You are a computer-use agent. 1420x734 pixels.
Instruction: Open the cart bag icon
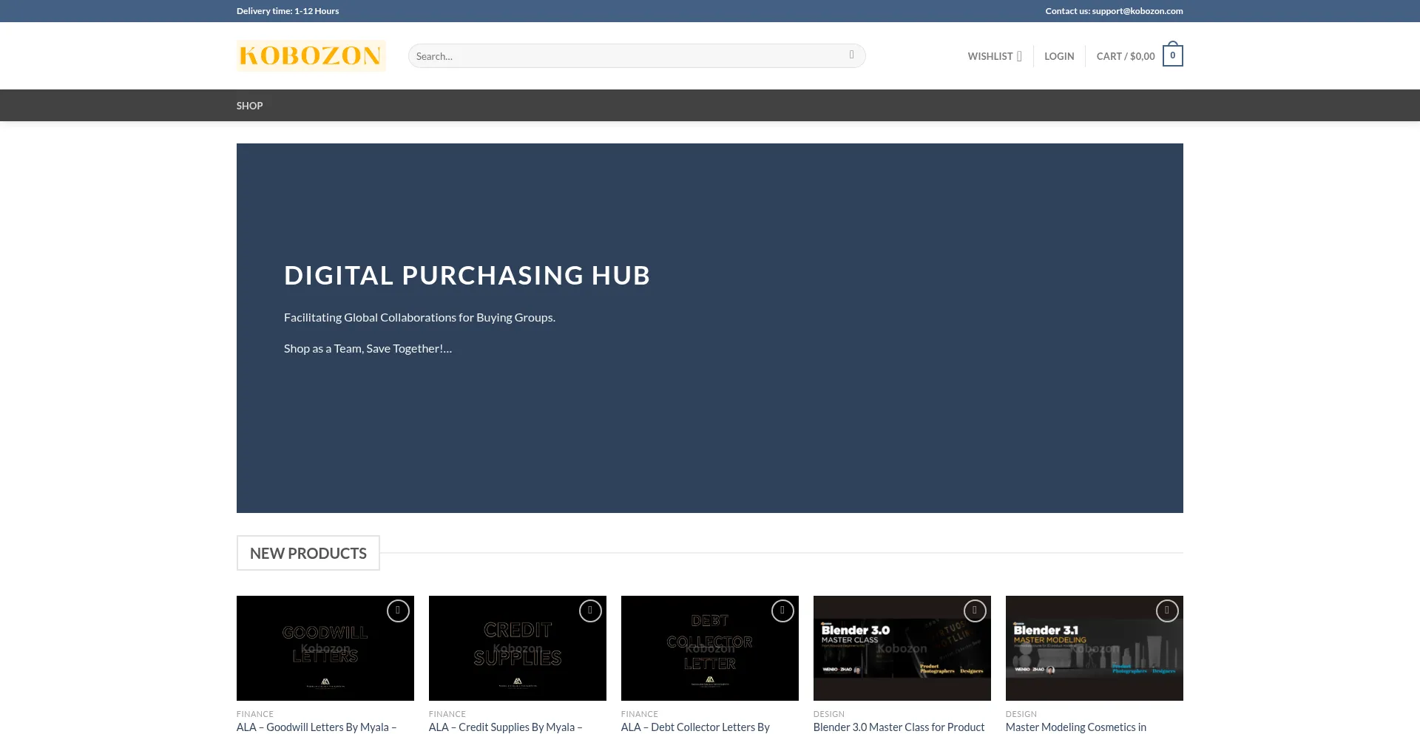click(1172, 56)
